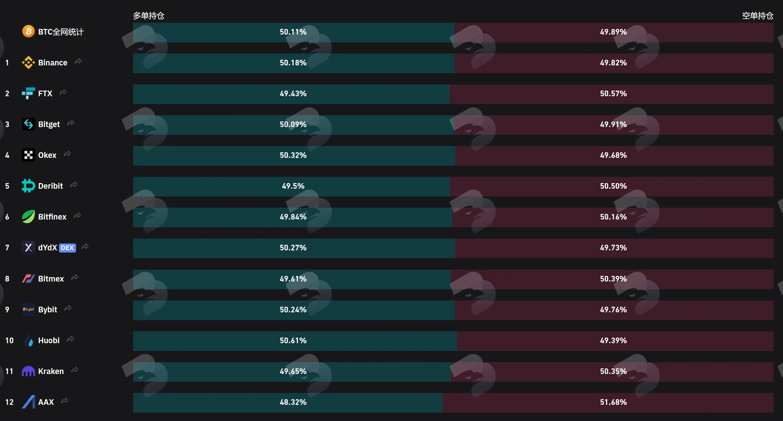
Task: Click the orange Bitcoin logo icon
Action: 28,31
